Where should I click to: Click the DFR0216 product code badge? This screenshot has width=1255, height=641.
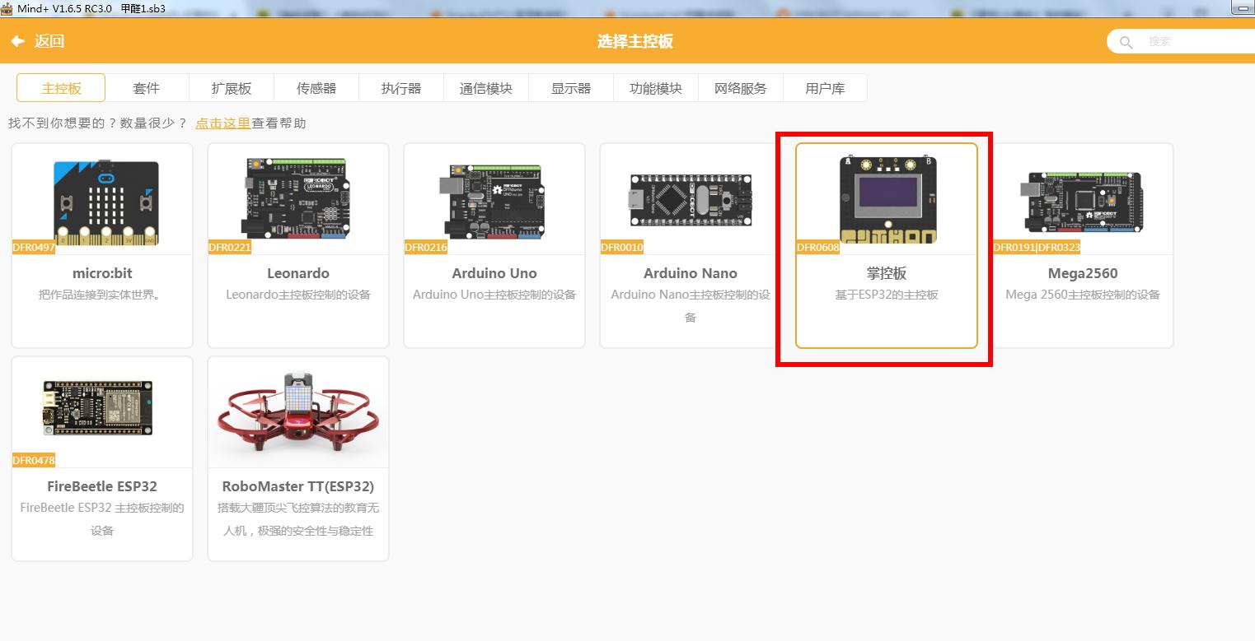tap(426, 248)
